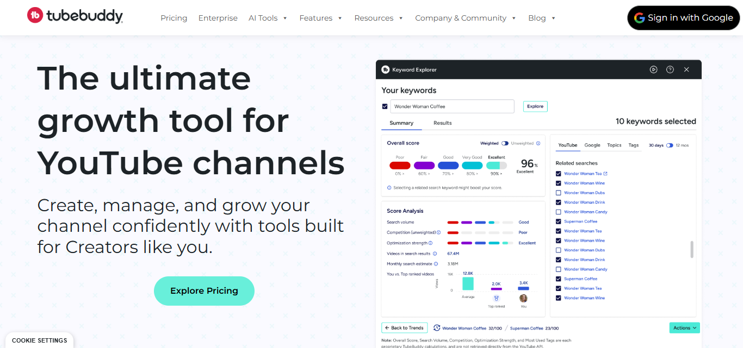Click the Excellent score swatch
Screen dimensions: 743x348
click(497, 166)
